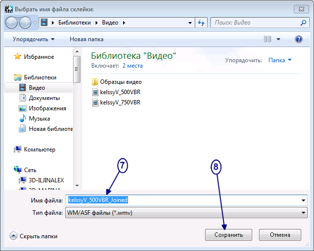
Task: Collapse folders with Скрыть папки
Action: (x=33, y=236)
